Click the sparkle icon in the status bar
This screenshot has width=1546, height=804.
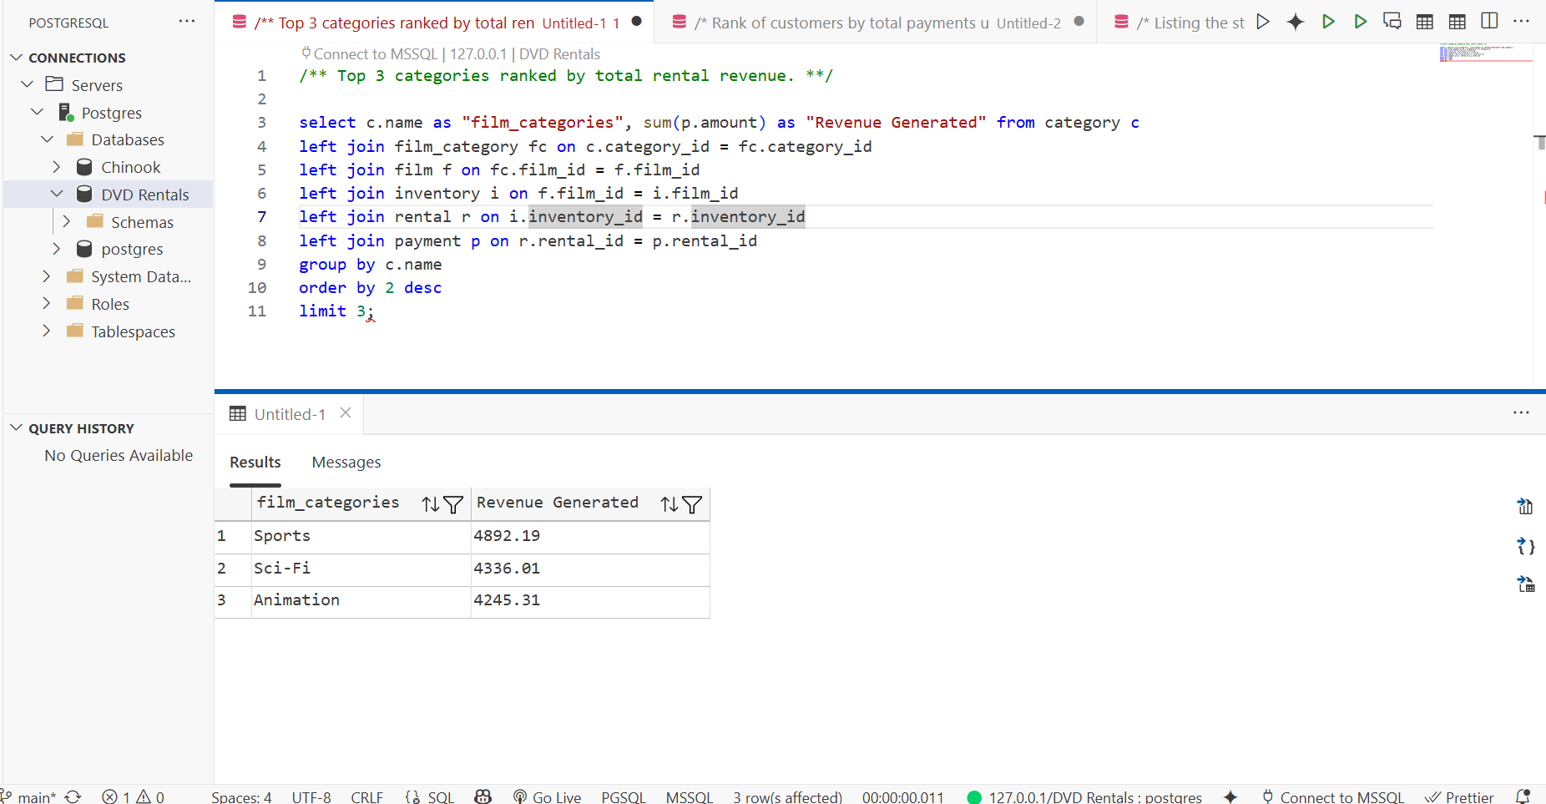pyautogui.click(x=1230, y=796)
